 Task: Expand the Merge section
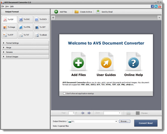[x=25, y=47]
